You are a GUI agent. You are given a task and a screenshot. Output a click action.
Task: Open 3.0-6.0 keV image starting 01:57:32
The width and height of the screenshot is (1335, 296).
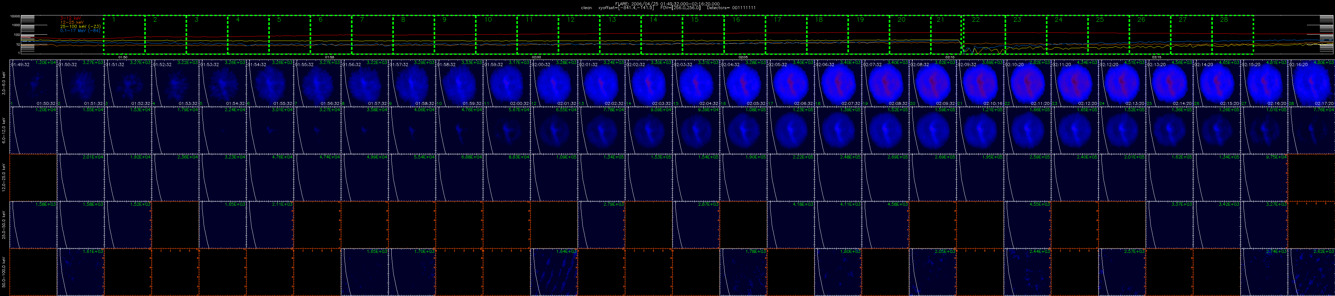(412, 83)
